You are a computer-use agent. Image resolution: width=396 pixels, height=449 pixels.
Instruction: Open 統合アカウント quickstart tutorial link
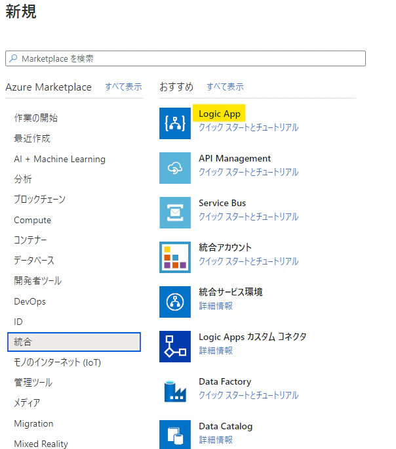pos(248,261)
